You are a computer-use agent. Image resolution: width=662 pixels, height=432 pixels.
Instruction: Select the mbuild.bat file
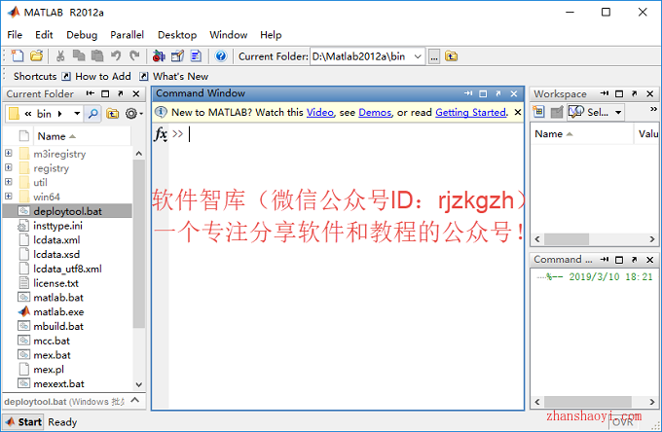point(58,326)
